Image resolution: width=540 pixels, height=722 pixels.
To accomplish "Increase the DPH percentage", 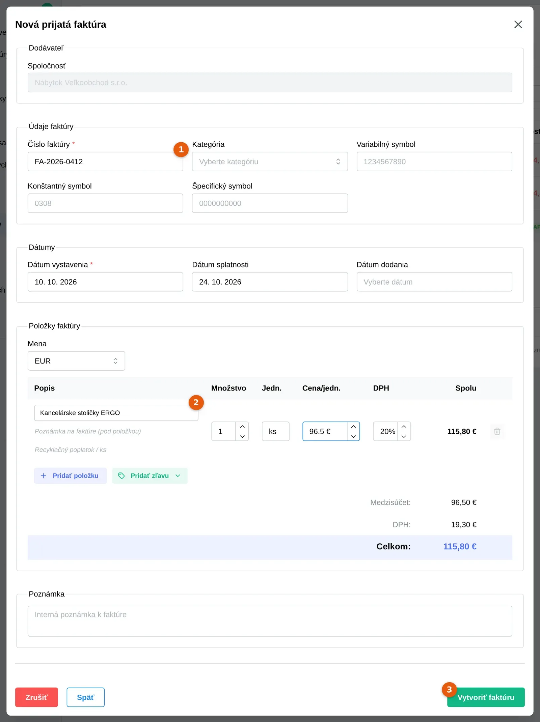I will point(404,427).
